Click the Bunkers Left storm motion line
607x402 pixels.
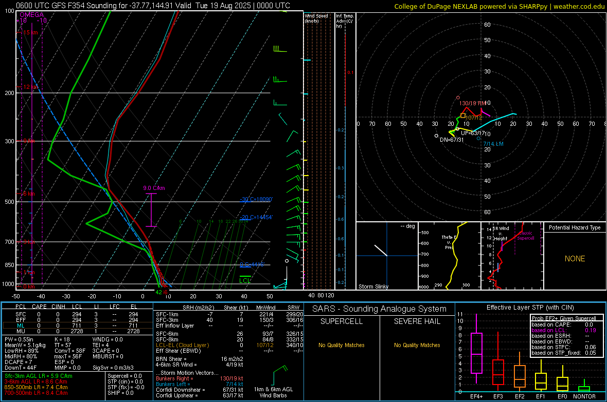pos(200,384)
